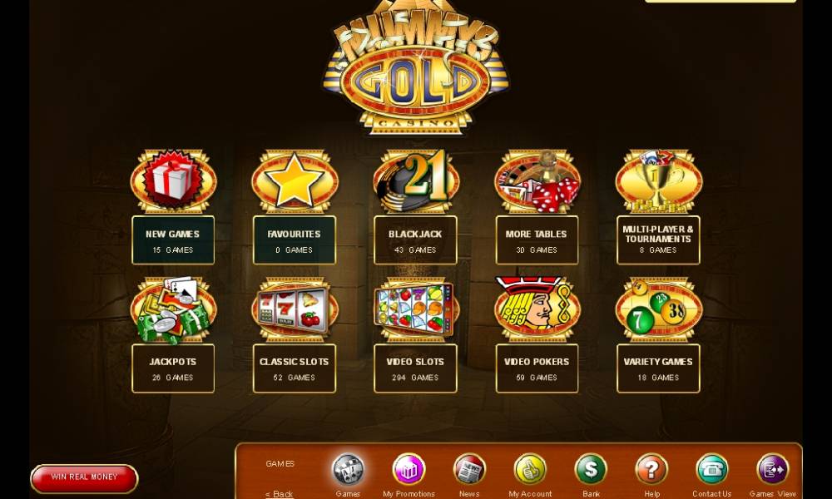This screenshot has width=832, height=499.
Task: Switch layout with the Games View button
Action: pyautogui.click(x=773, y=469)
